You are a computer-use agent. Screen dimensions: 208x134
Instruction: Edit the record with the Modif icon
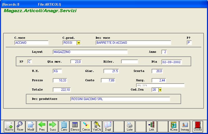31,126
